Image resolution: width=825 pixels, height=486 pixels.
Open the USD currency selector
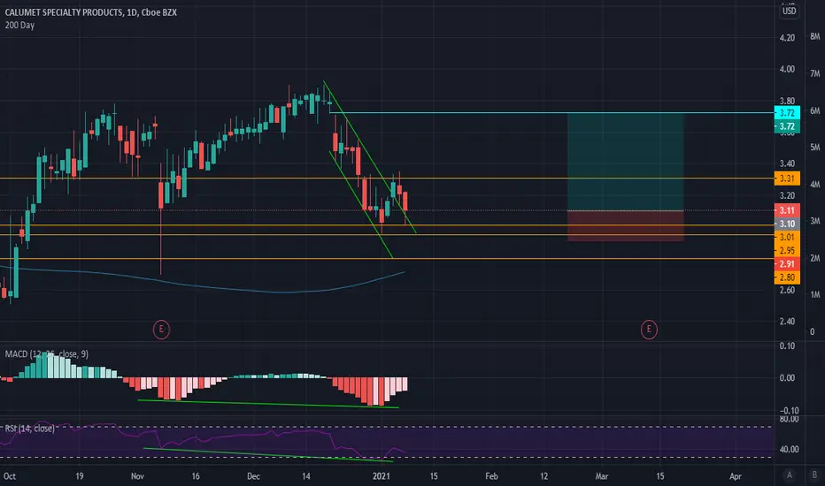pyautogui.click(x=789, y=11)
